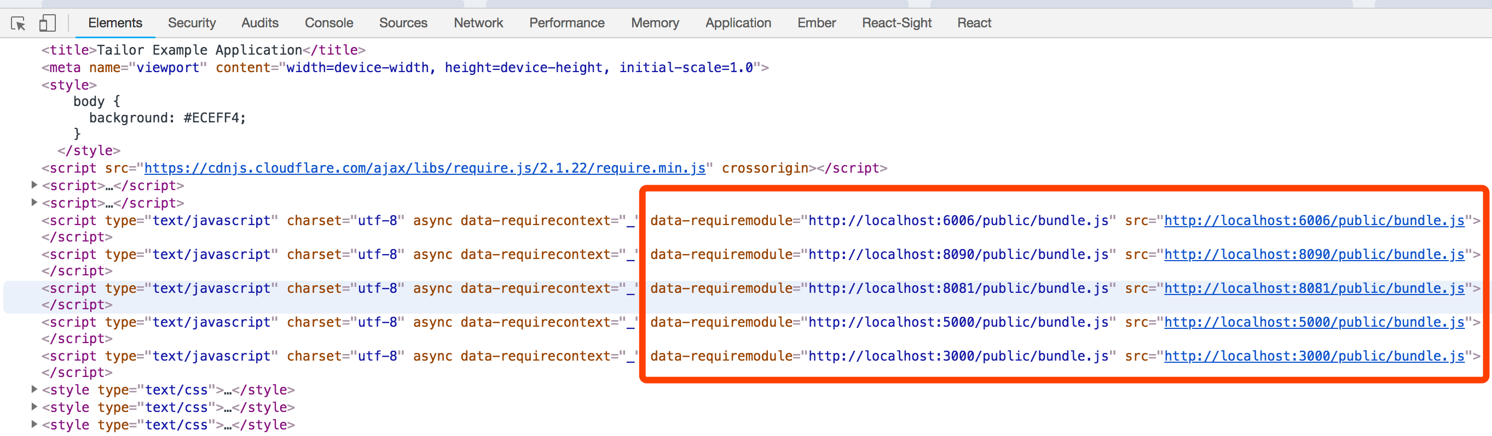Expand the second style text/css element
The height and width of the screenshot is (436, 1492).
click(x=34, y=406)
